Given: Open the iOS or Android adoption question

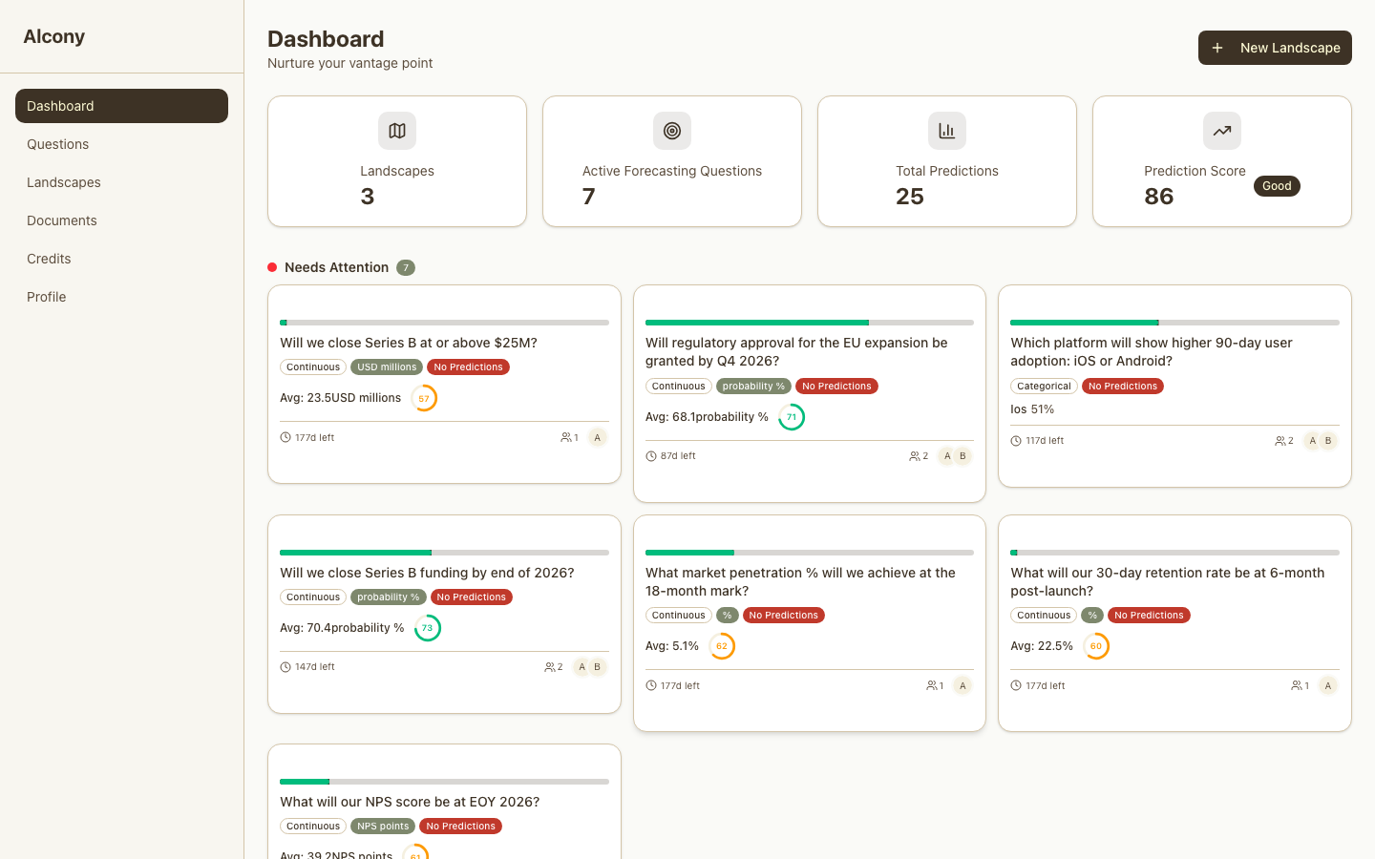Looking at the screenshot, I should coord(1152,351).
